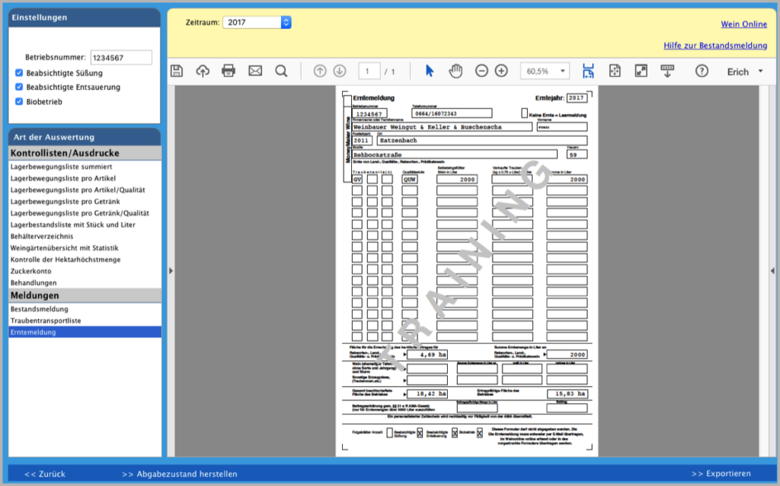Viewport: 780px width, 486px height.
Task: Activate the hand pan tool
Action: [x=456, y=71]
